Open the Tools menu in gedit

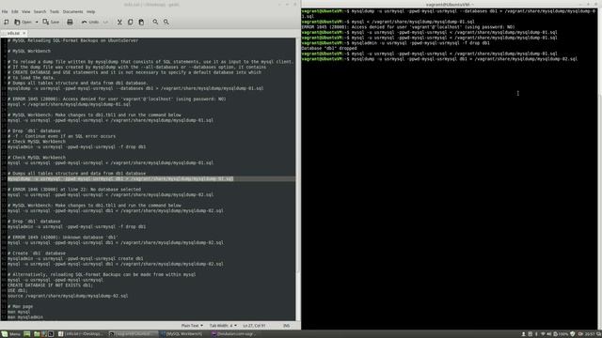tap(55, 12)
